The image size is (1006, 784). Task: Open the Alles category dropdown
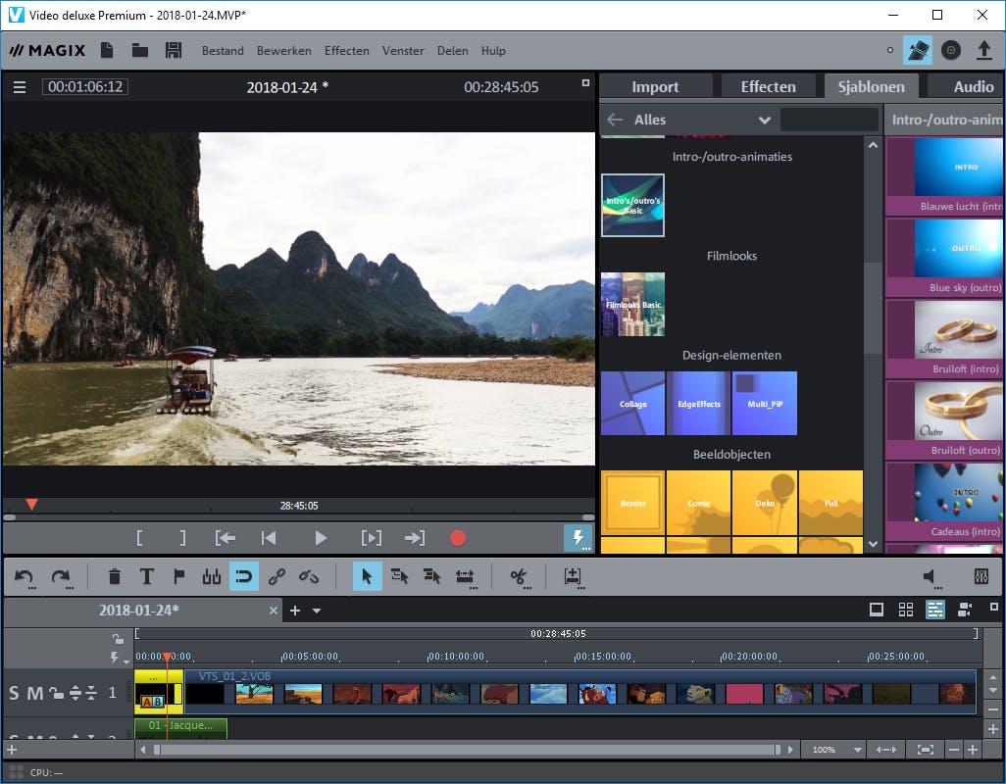764,121
